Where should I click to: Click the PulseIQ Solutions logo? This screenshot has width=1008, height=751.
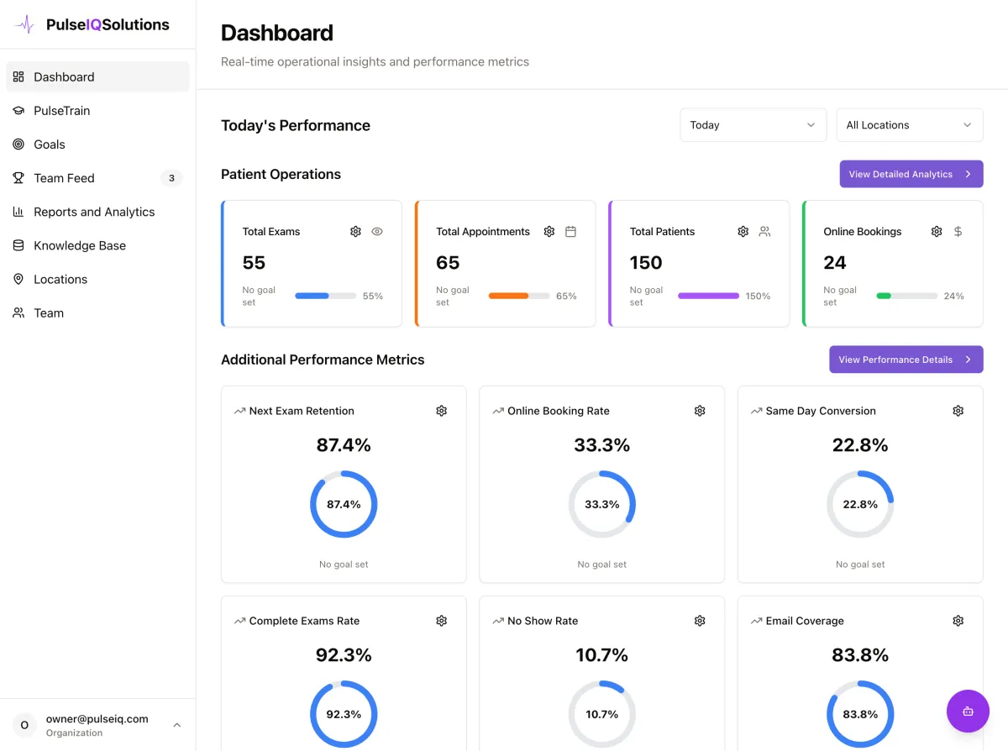pos(92,24)
